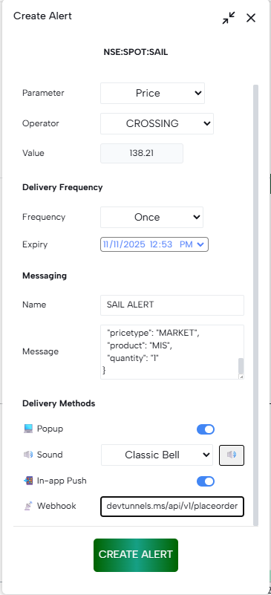Viewport: 271px width, 595px height.
Task: Click the Name field with SAIL ALERT
Action: pyautogui.click(x=172, y=305)
